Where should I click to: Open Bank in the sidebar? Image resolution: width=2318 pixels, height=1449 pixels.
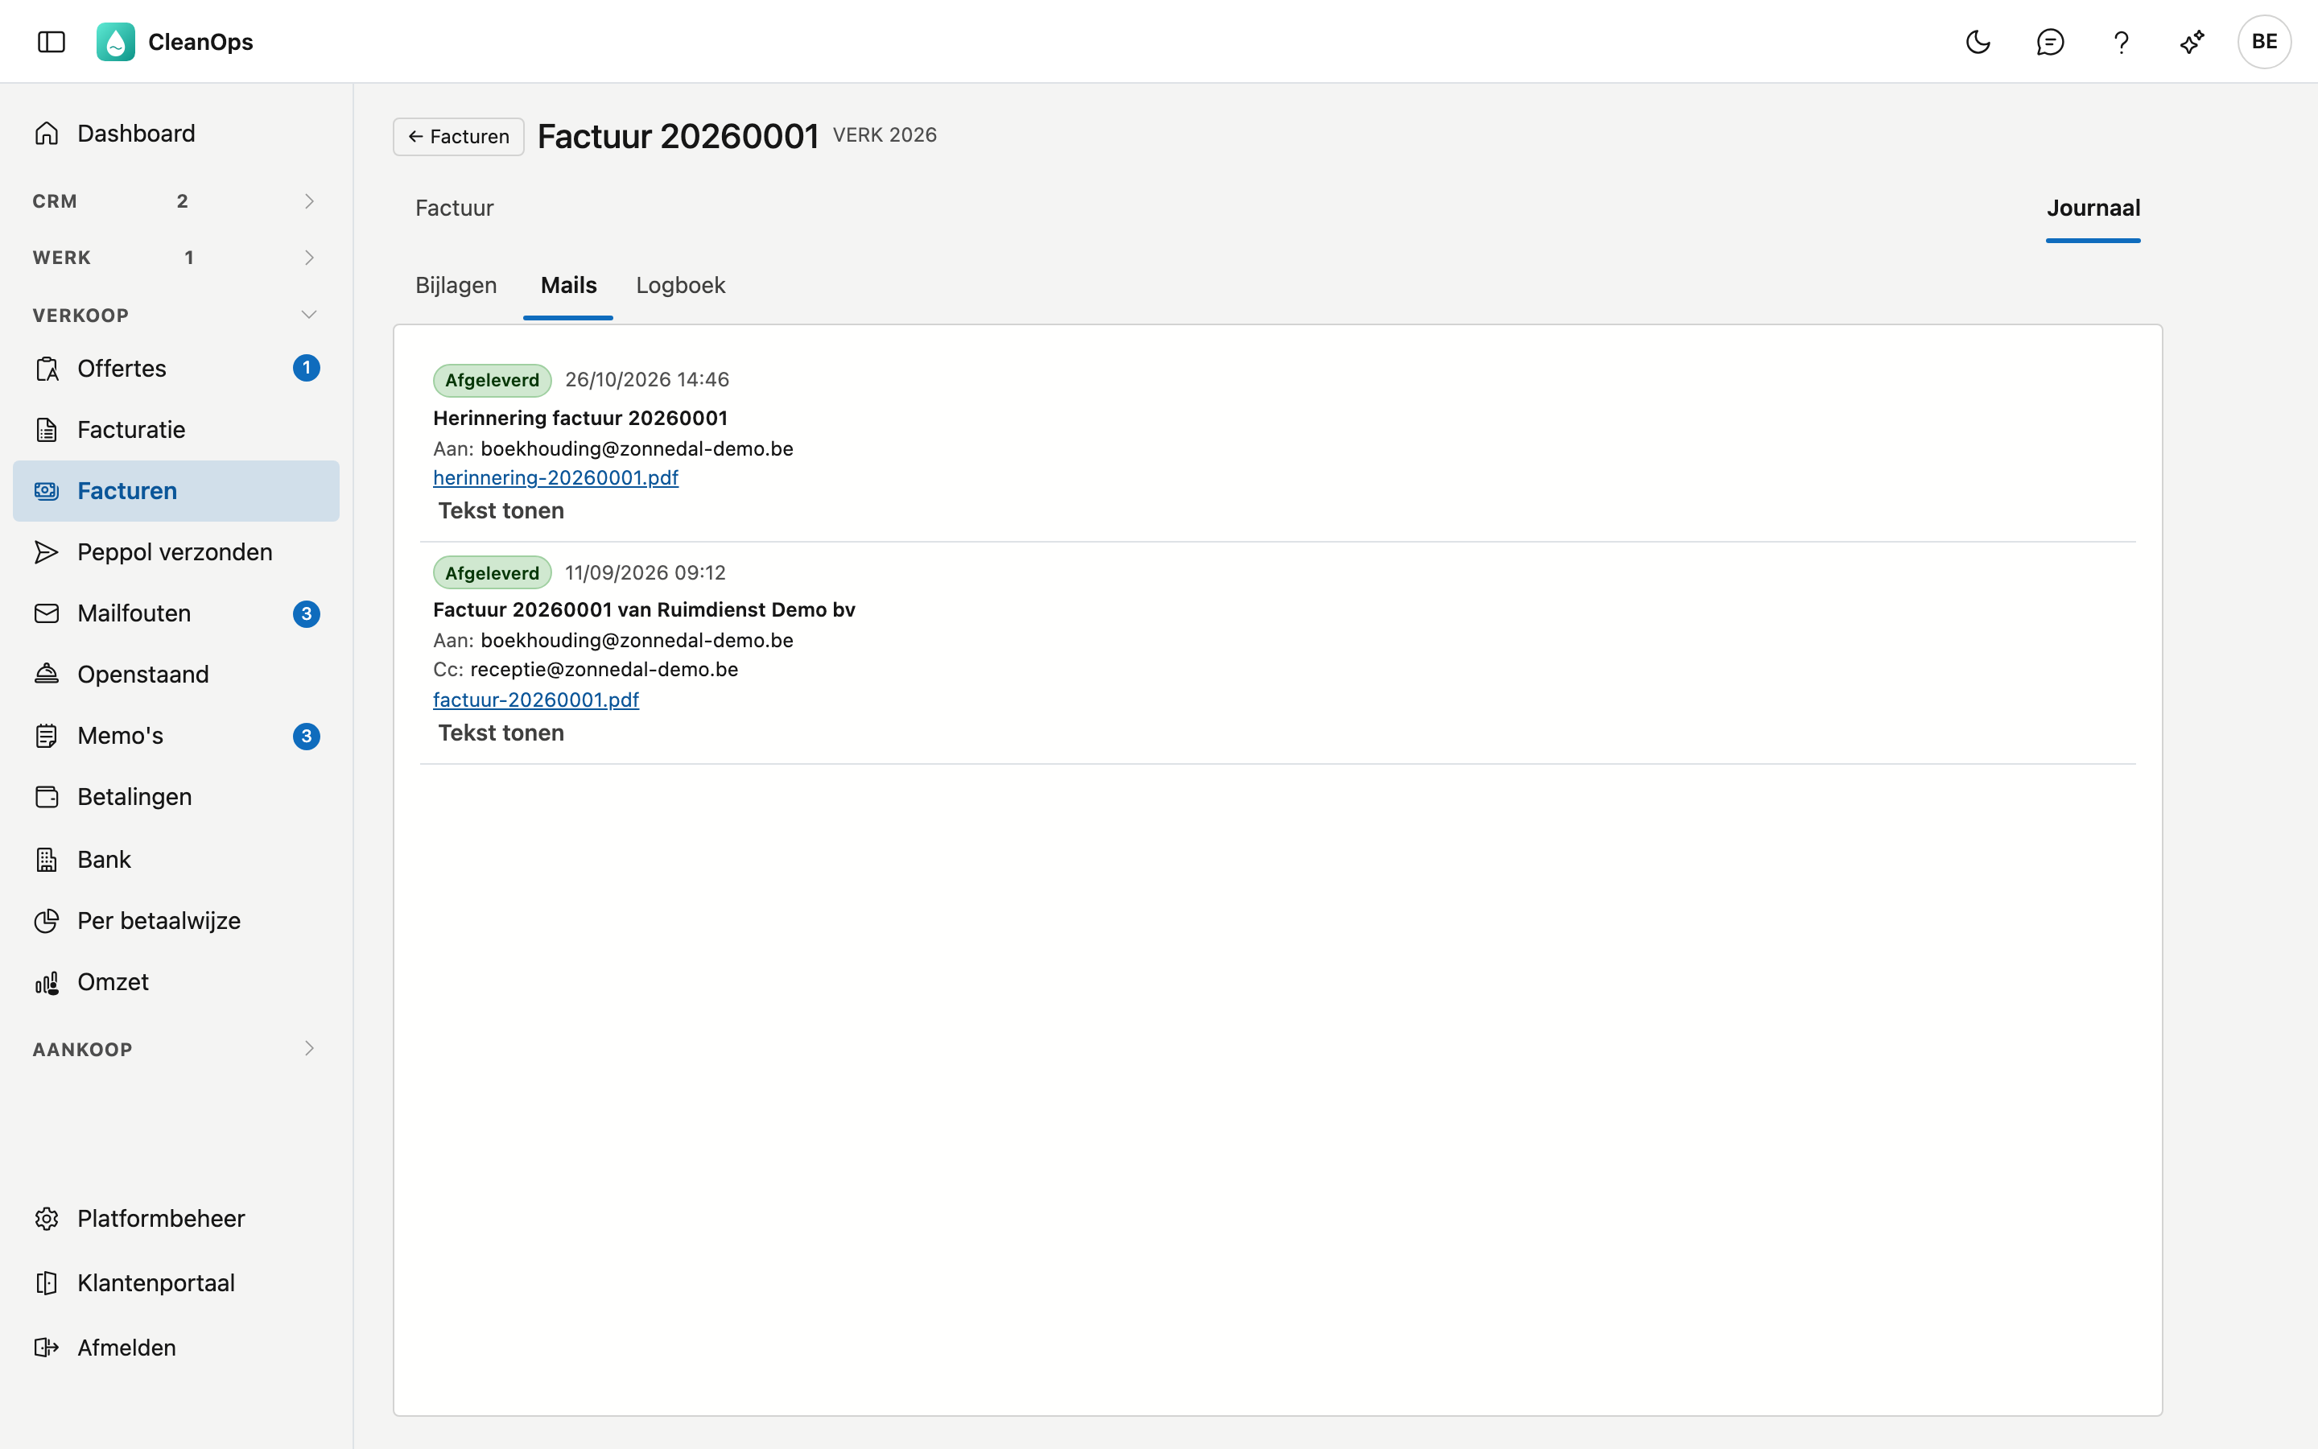click(x=176, y=860)
